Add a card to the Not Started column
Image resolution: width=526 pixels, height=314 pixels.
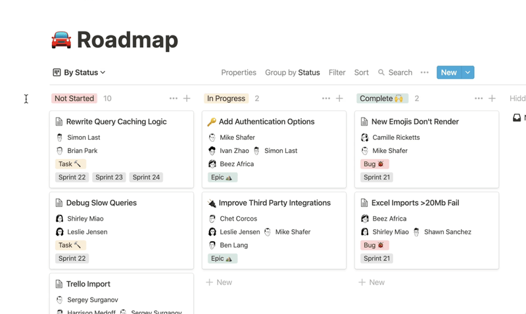pos(187,98)
